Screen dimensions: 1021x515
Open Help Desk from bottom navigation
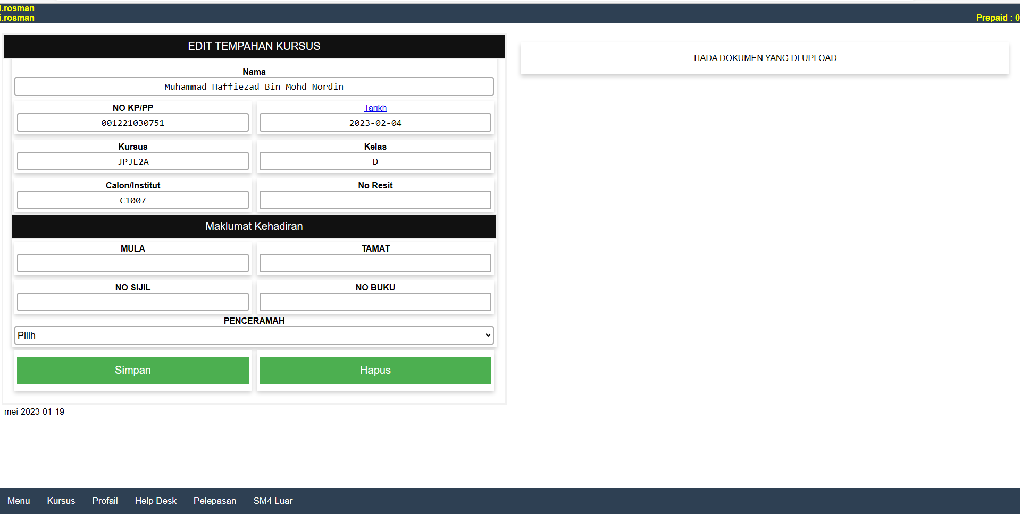(155, 501)
